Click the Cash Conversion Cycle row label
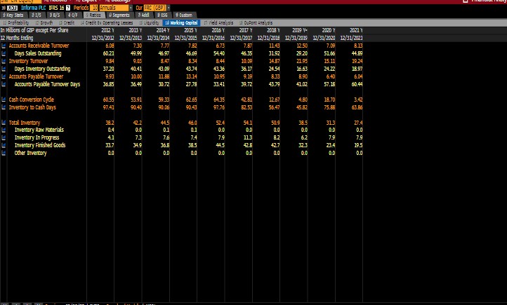The width and height of the screenshot is (507, 305). (x=32, y=100)
